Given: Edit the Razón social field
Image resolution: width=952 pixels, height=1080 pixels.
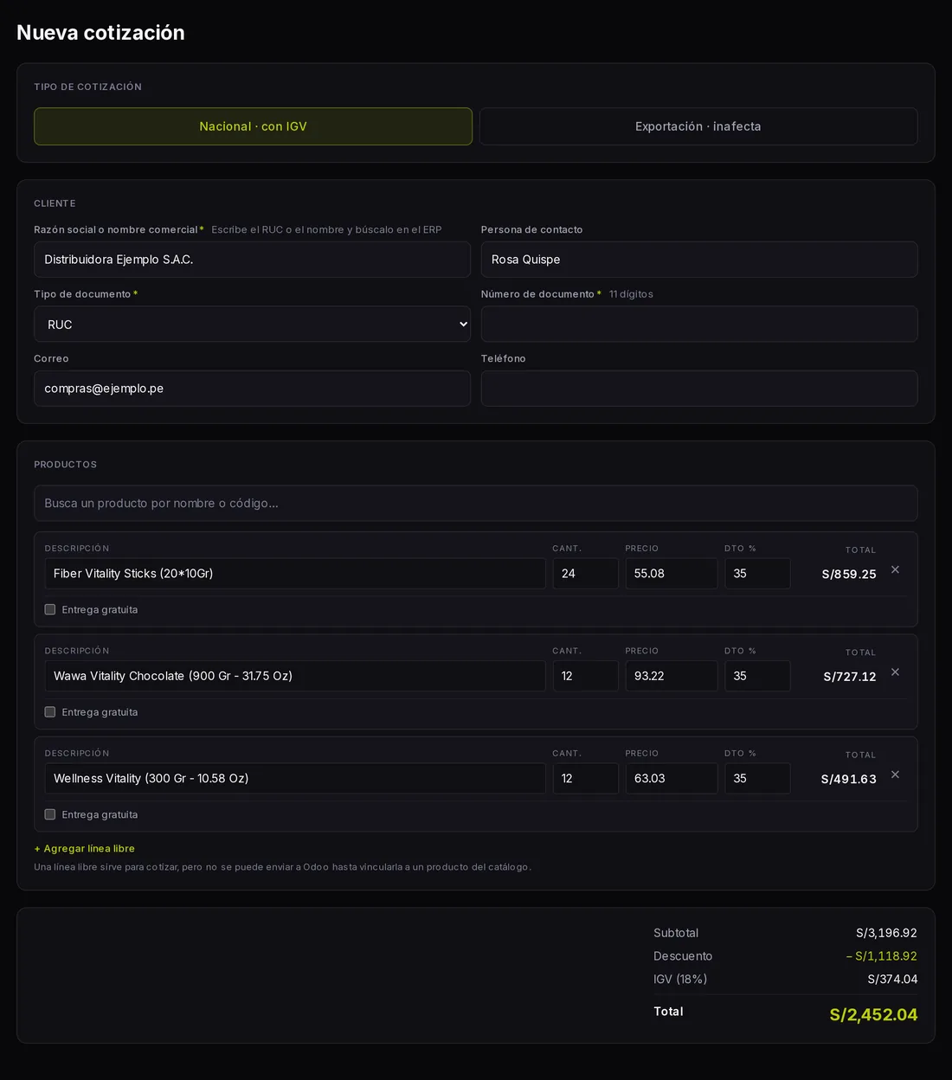Looking at the screenshot, I should coord(252,260).
